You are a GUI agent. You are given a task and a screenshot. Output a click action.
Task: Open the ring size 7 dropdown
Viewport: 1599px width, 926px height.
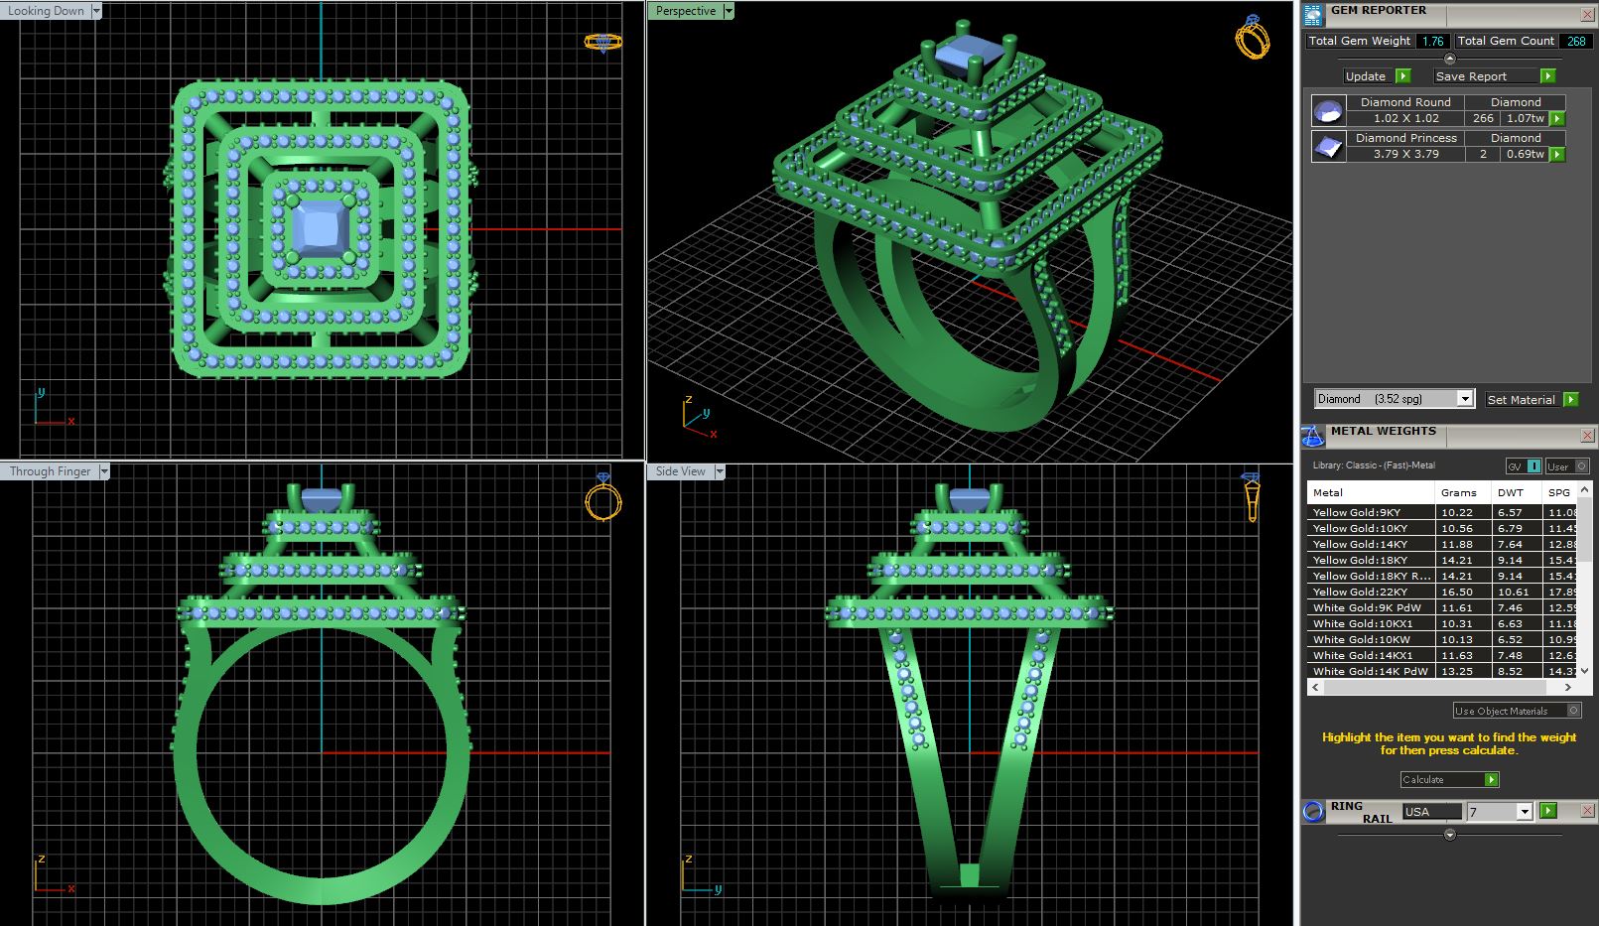[x=1525, y=812]
